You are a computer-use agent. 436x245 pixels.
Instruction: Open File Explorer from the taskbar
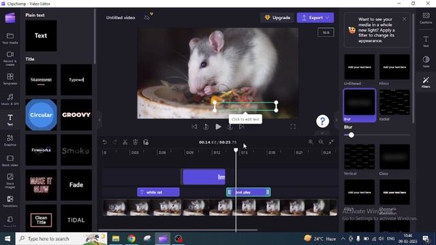tap(116, 239)
